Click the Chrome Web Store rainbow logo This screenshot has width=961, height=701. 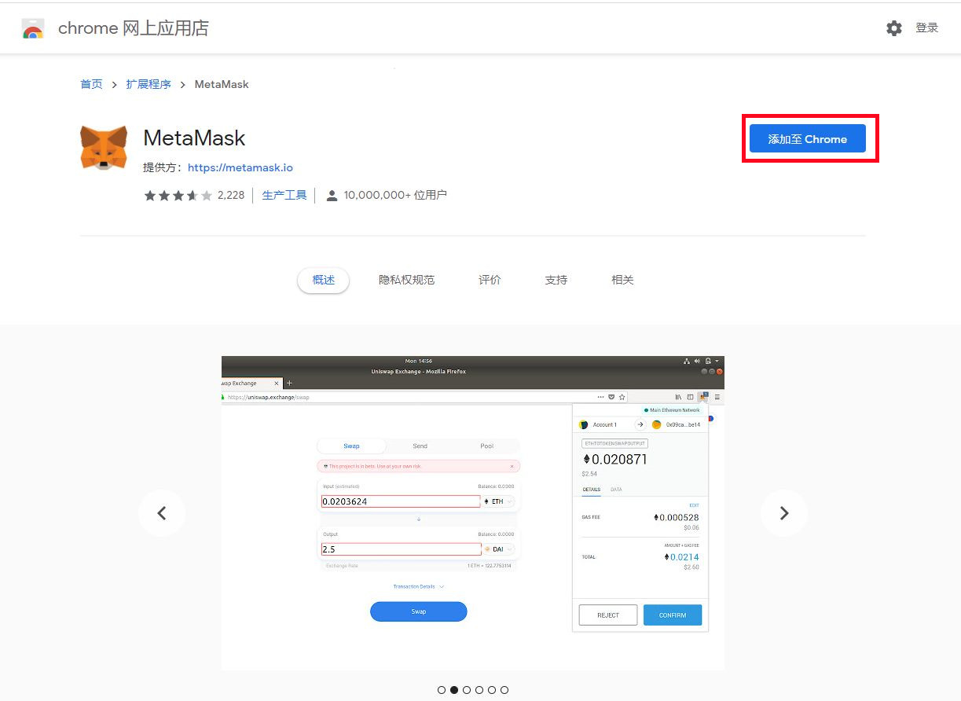(33, 28)
